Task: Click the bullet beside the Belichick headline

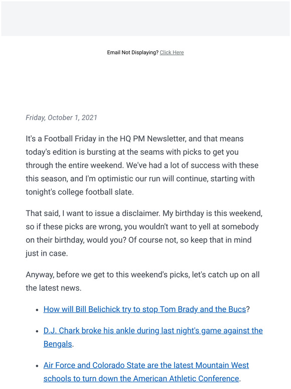Action: point(37,310)
